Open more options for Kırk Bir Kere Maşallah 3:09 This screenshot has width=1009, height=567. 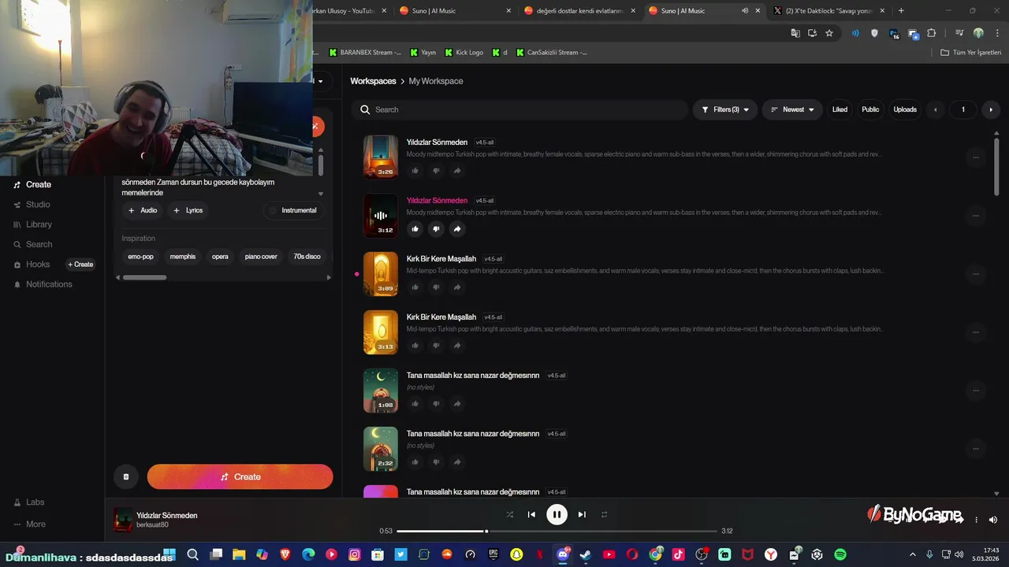point(976,274)
